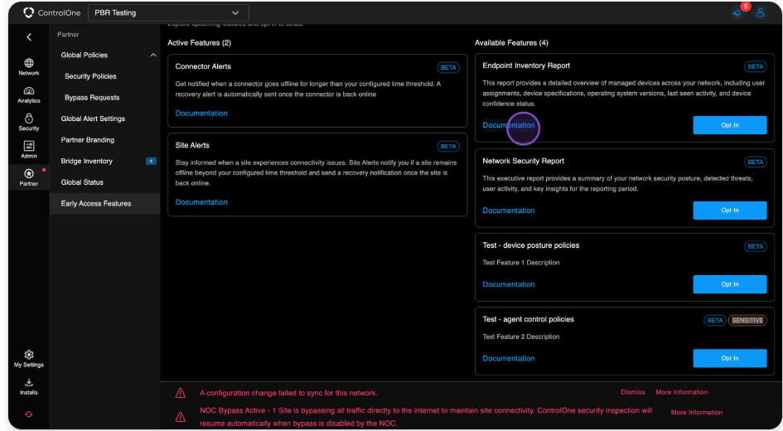Click the red notification count badge

[x=746, y=7]
